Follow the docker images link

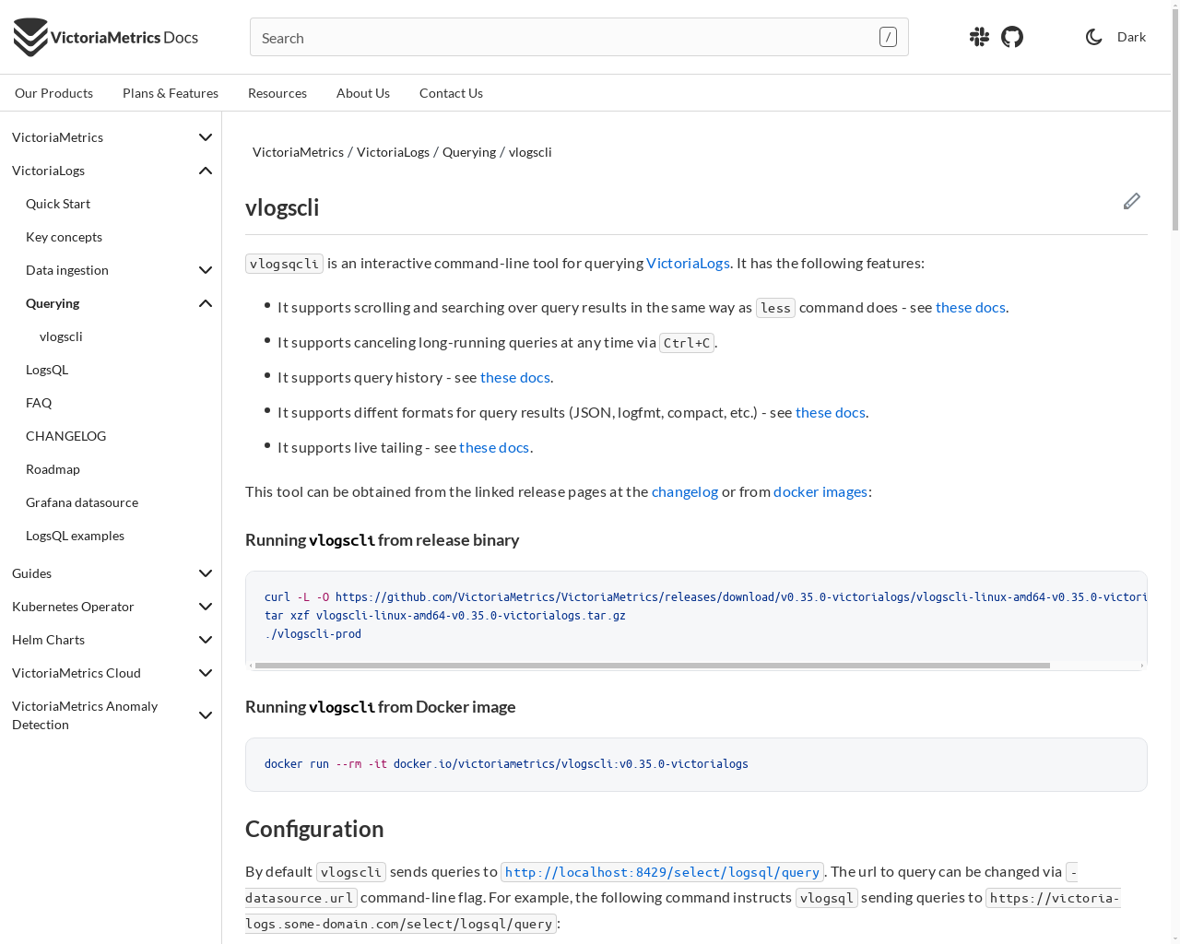820,491
